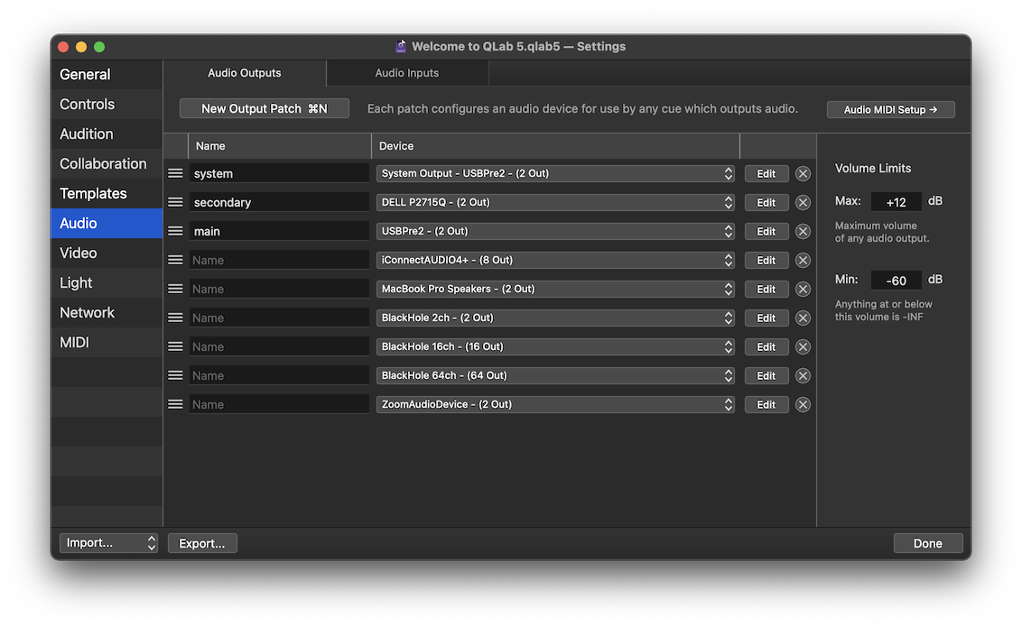Select Templates in sidebar
This screenshot has height=627, width=1022.
point(107,193)
